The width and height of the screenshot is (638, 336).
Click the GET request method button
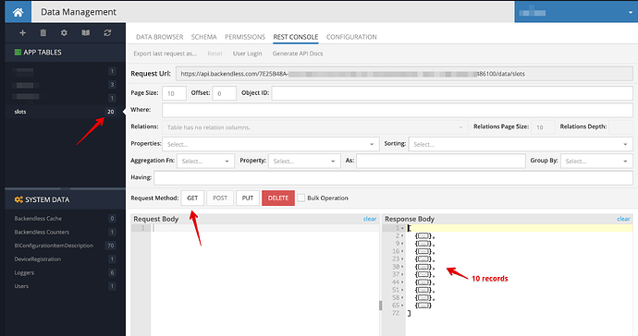click(192, 198)
